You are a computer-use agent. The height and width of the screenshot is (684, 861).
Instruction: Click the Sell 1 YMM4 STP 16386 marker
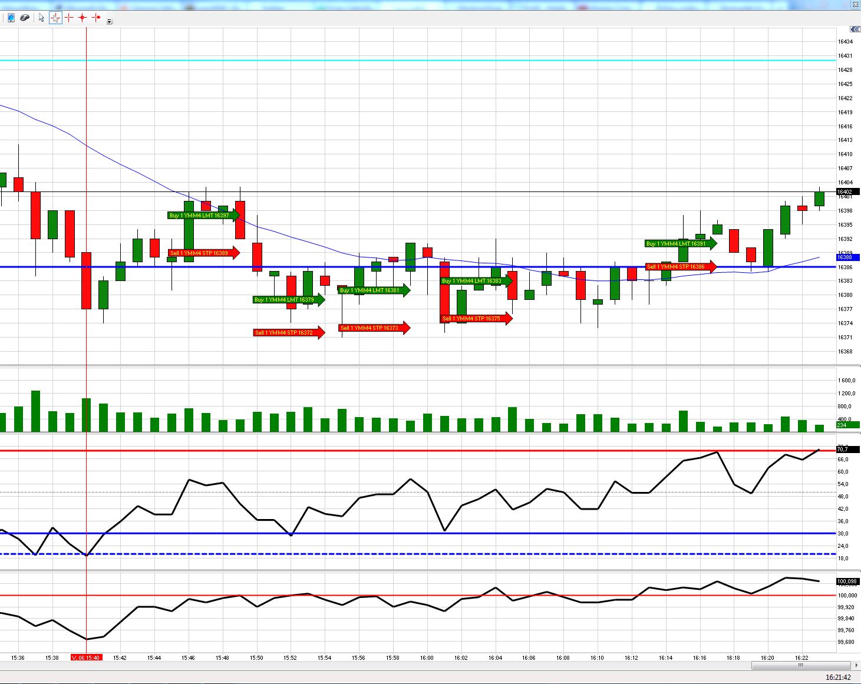point(681,267)
